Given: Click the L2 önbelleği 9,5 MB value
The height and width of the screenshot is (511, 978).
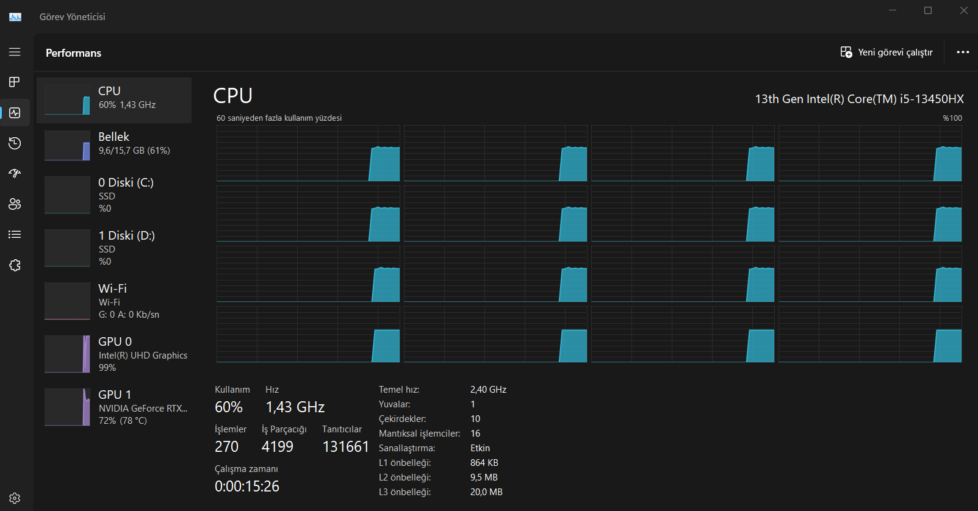Looking at the screenshot, I should pyautogui.click(x=484, y=477).
